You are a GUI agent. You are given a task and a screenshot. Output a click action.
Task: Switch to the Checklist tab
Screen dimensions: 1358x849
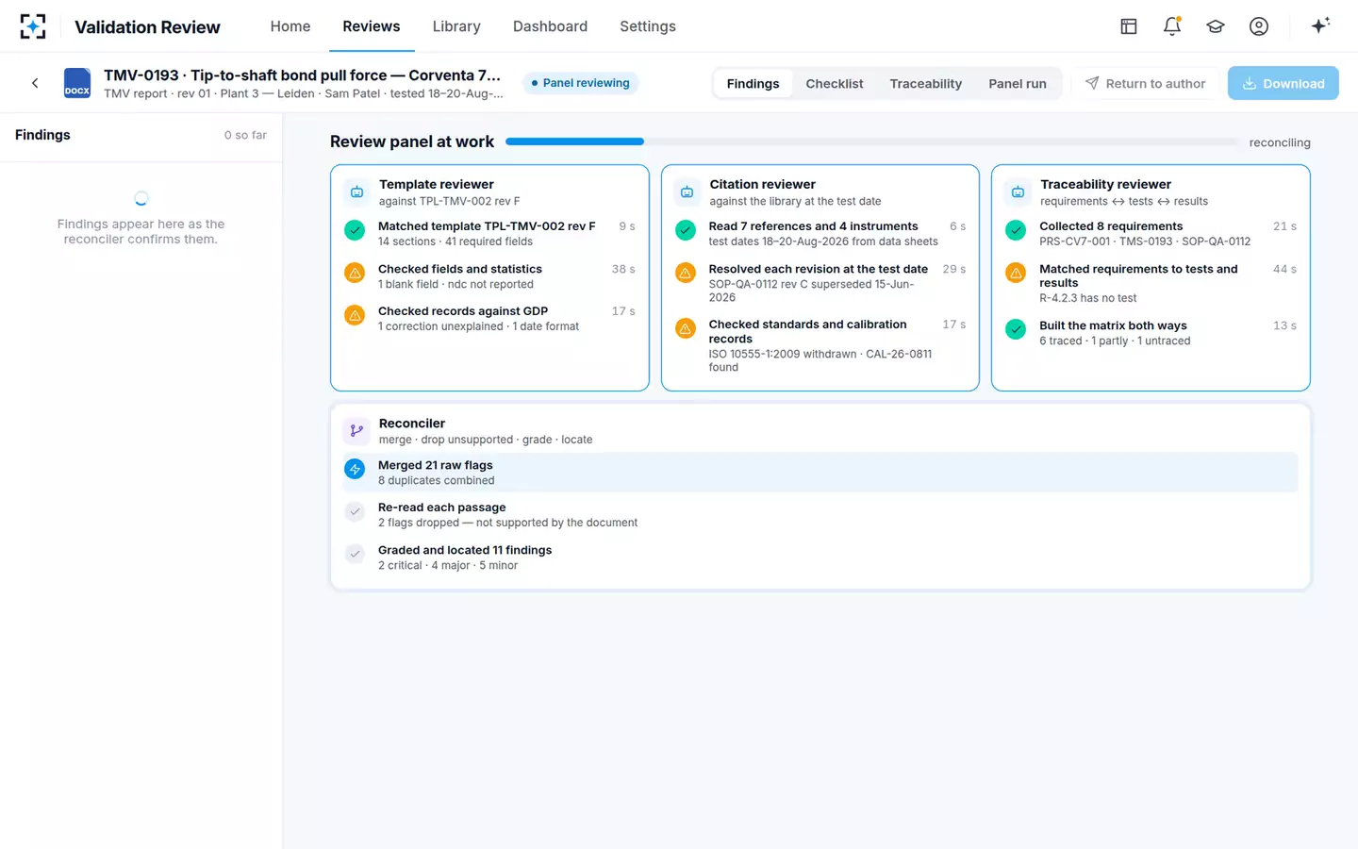coord(835,83)
